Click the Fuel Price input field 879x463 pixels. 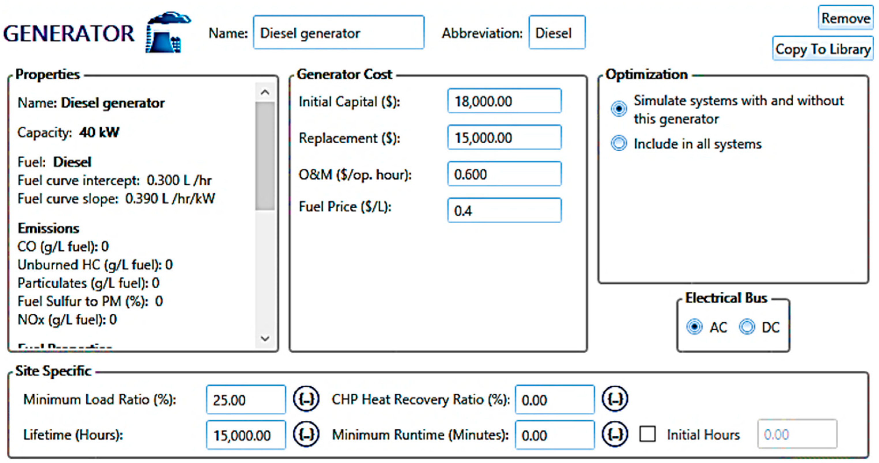tap(504, 211)
